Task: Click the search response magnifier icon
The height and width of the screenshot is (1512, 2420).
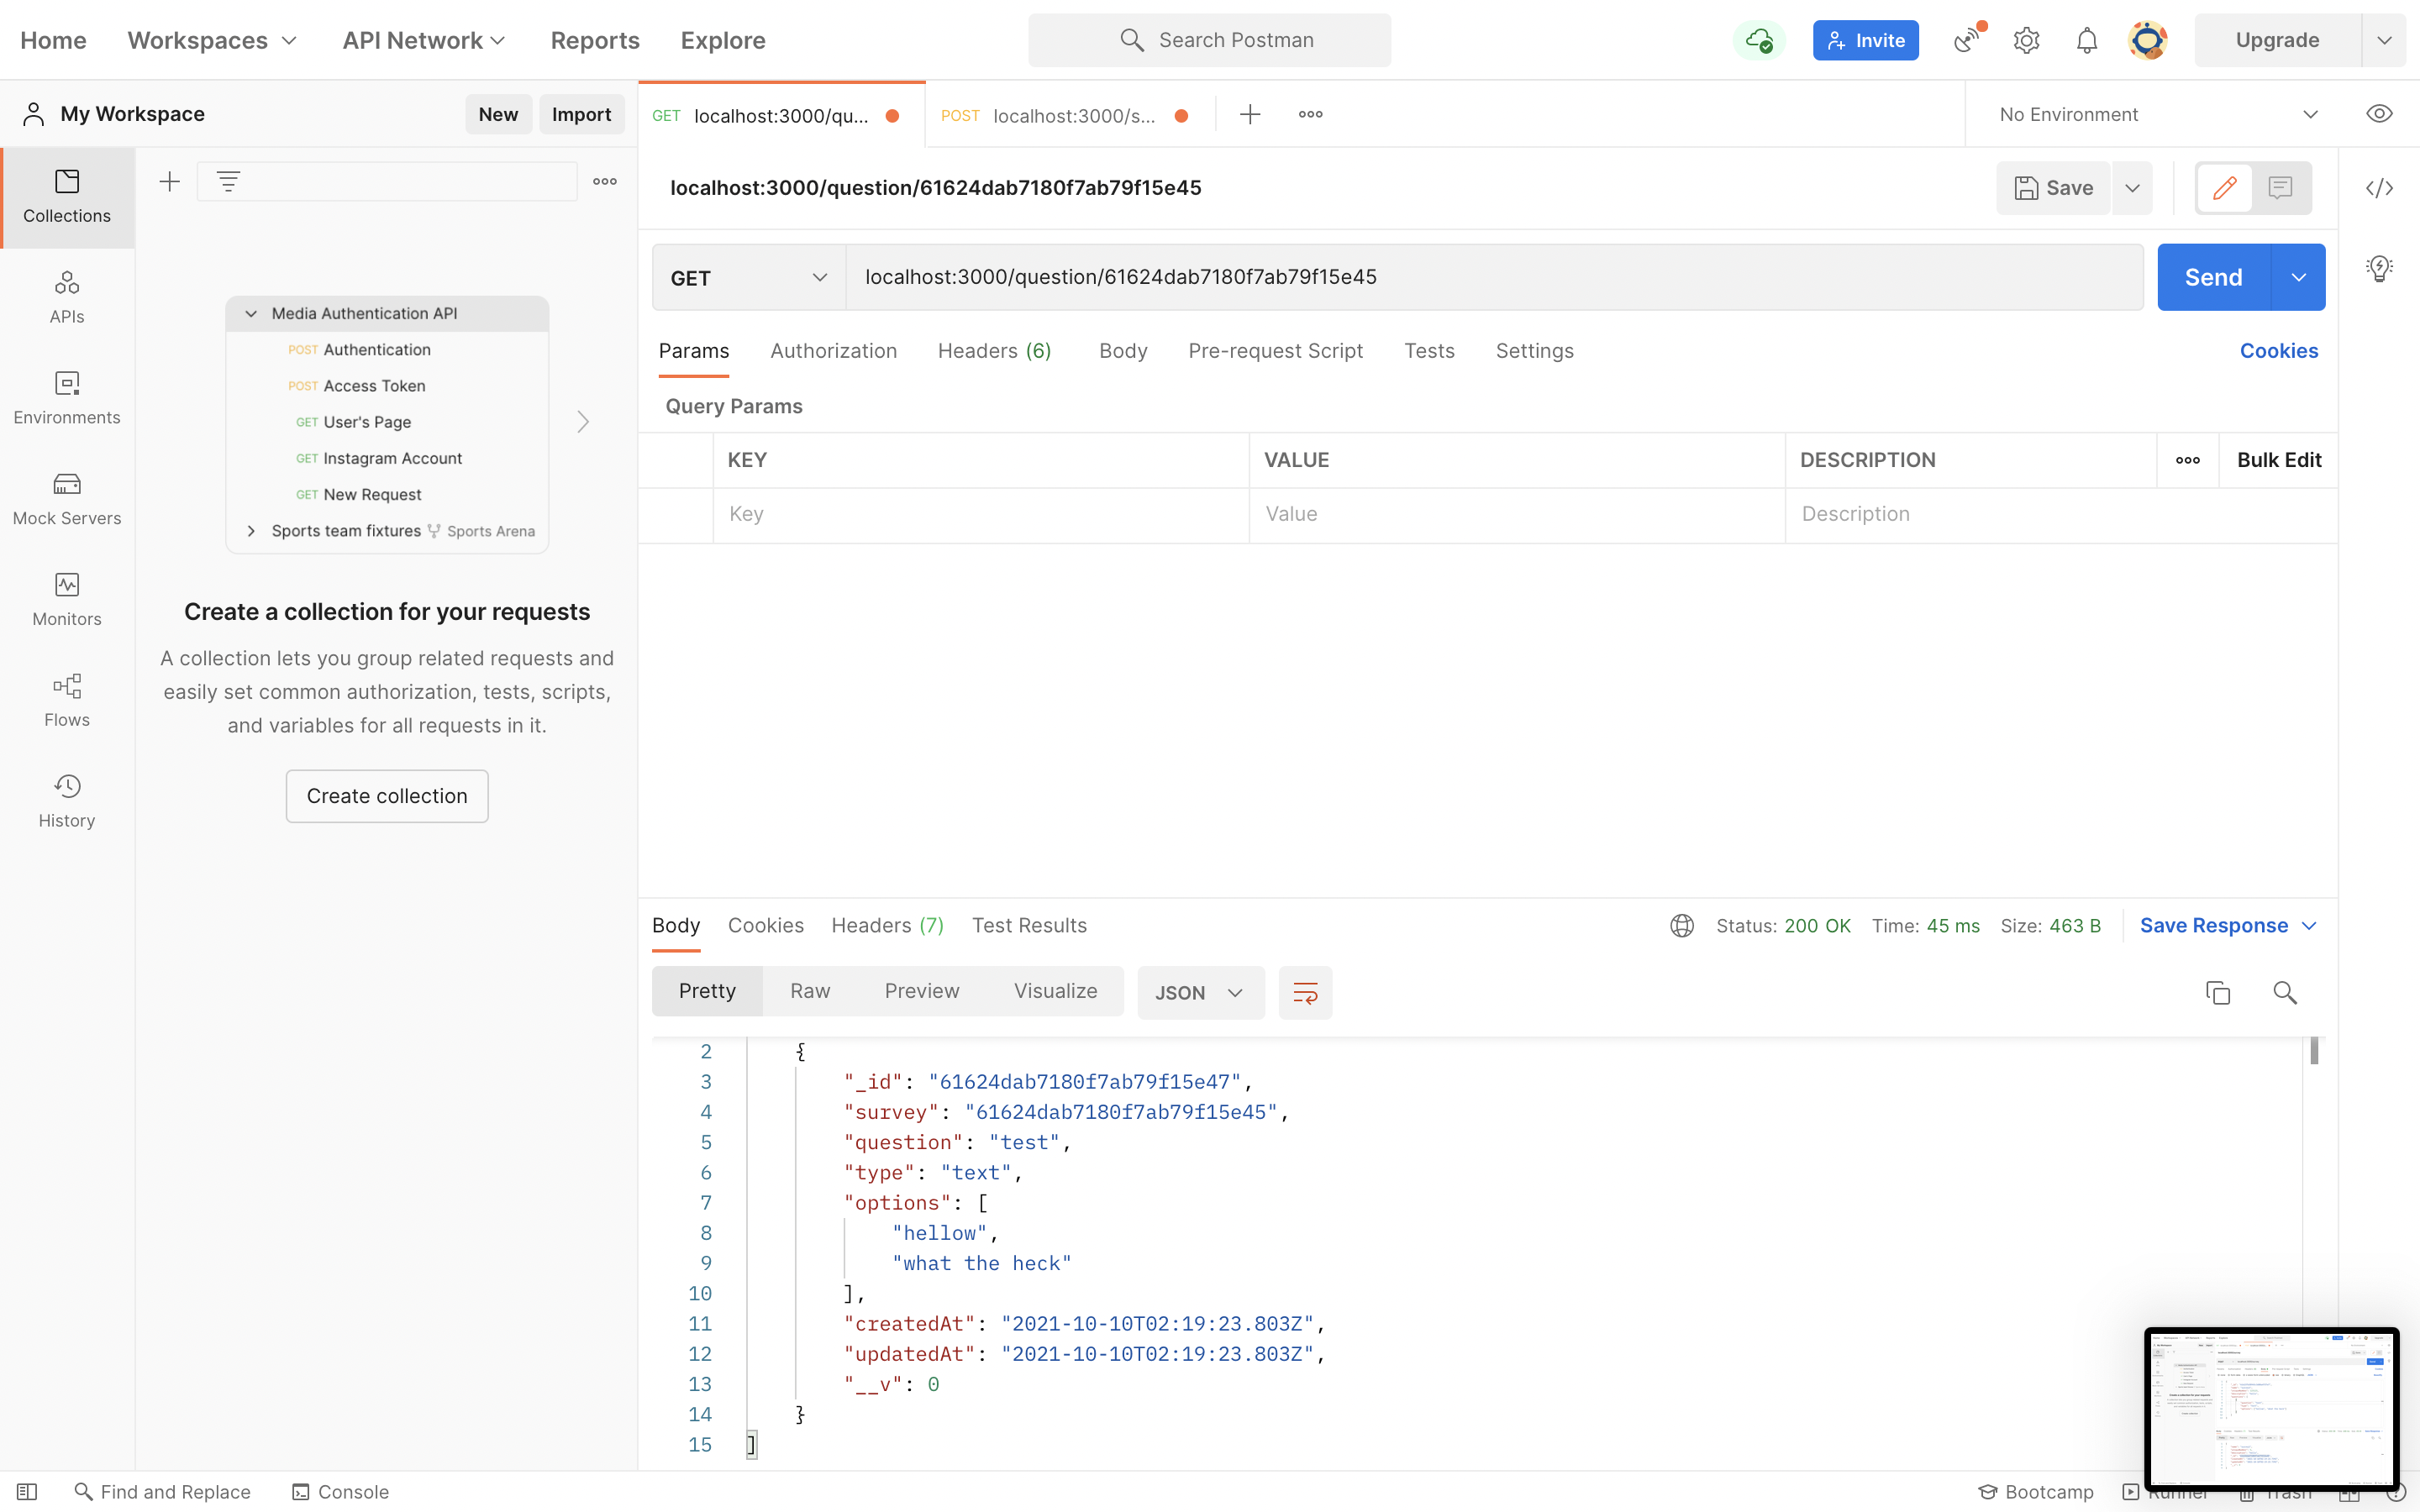Action: click(x=2284, y=992)
